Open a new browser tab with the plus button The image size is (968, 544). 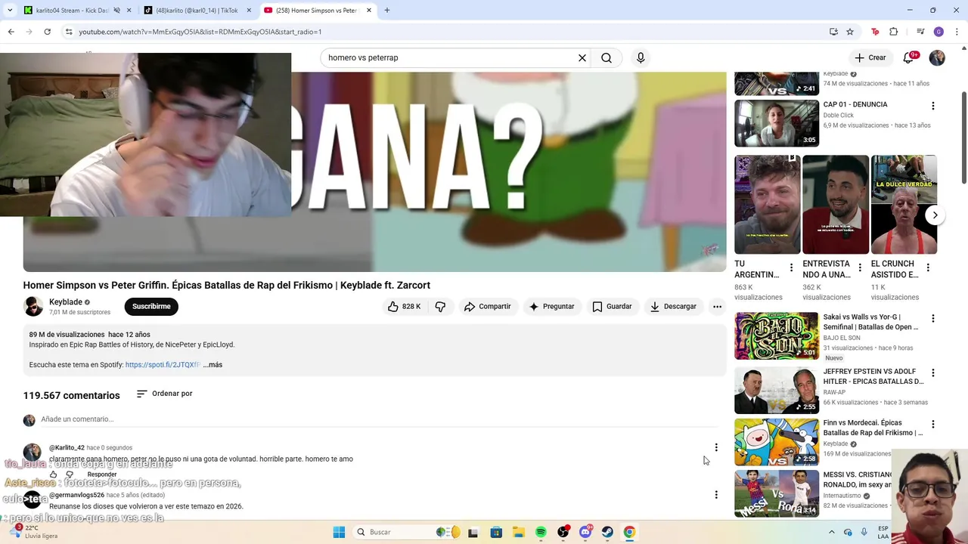[387, 11]
